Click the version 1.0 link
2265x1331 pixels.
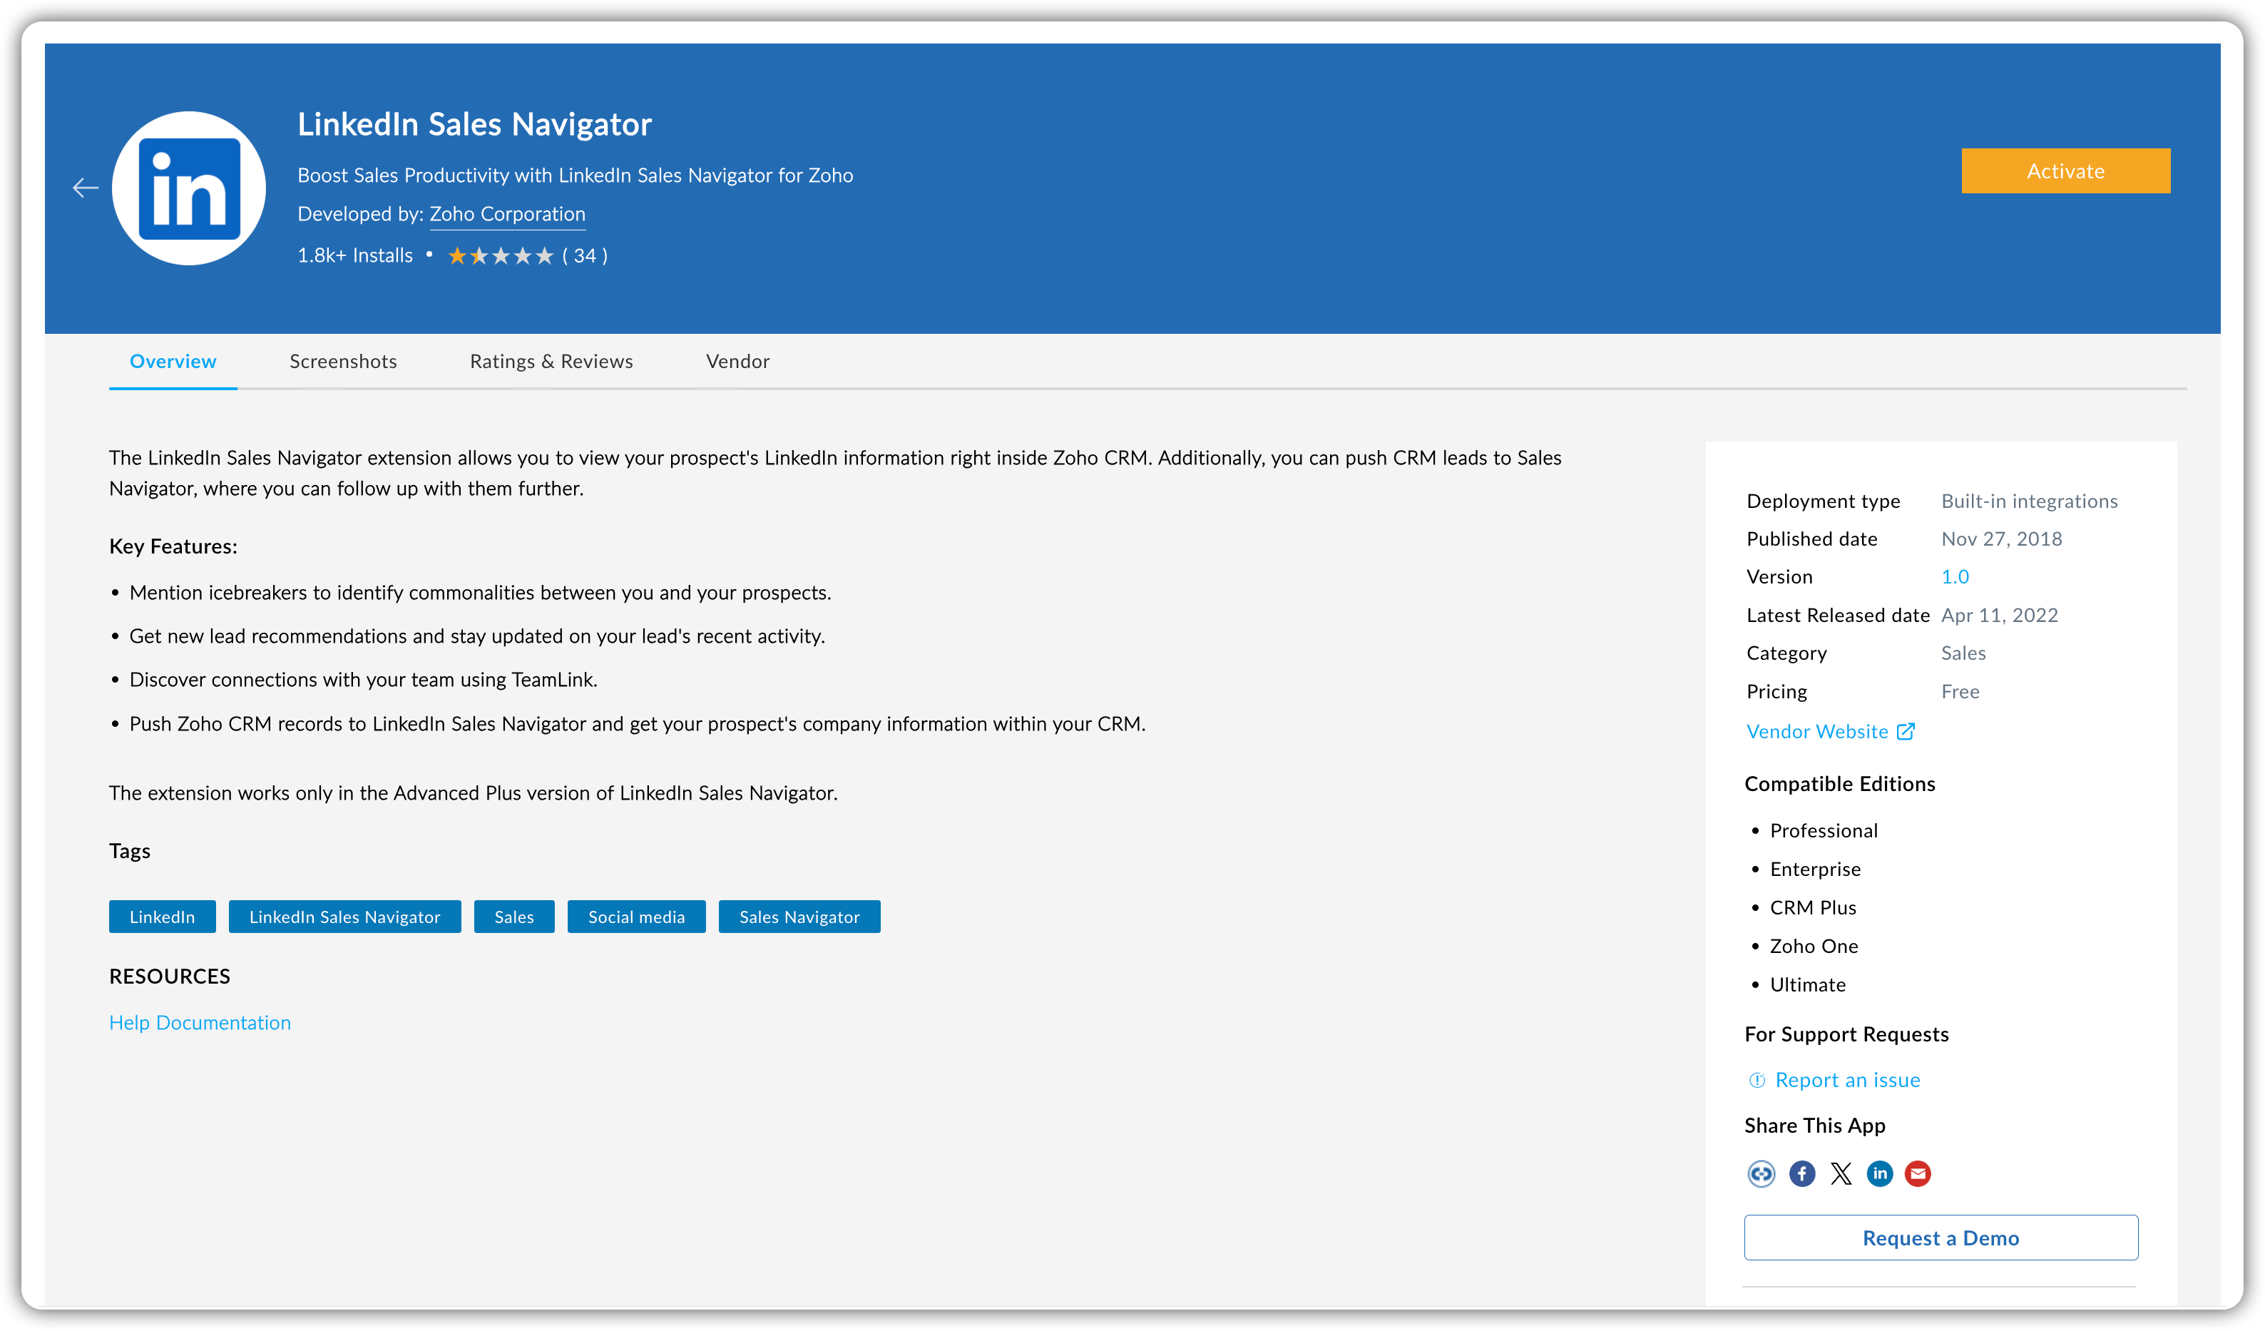[1955, 577]
